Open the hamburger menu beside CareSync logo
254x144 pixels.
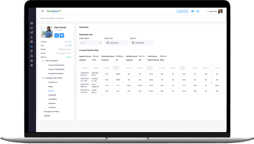click(x=43, y=11)
